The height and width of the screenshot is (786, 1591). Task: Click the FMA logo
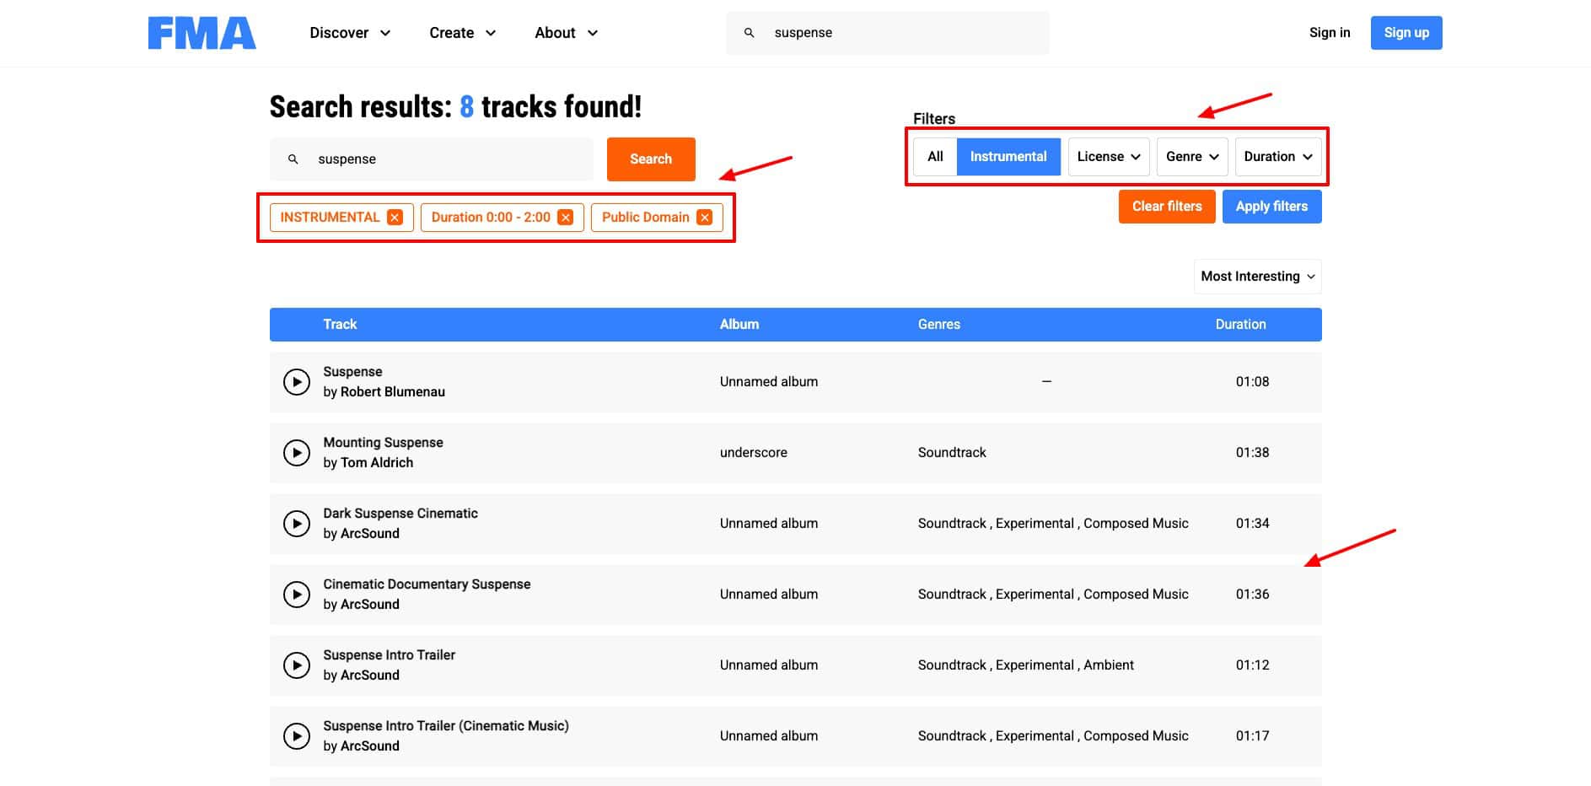point(202,33)
